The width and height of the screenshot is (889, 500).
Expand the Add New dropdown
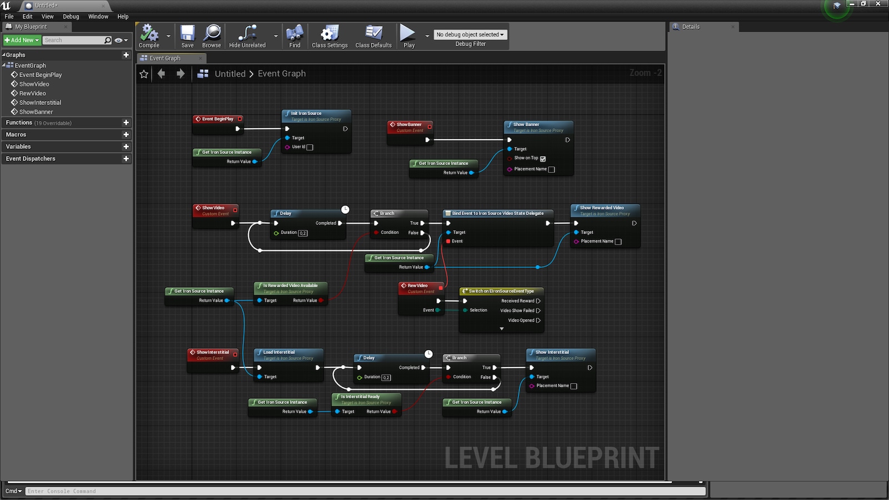[22, 40]
